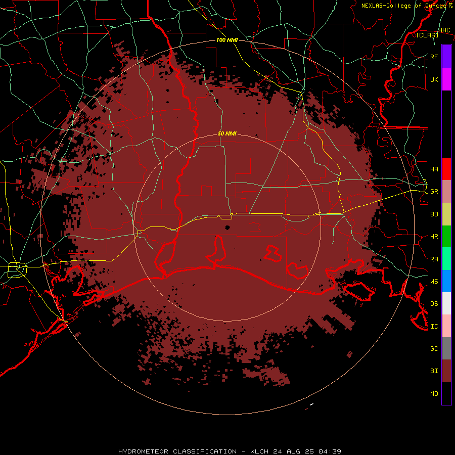Viewport: 455px width, 455px height.
Task: Click the DS legend label
Action: (434, 304)
